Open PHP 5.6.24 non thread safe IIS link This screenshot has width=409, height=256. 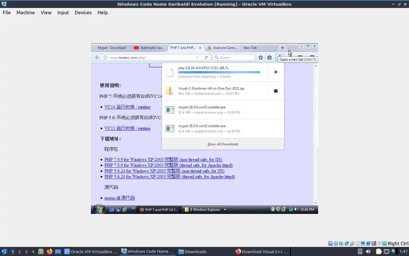pos(164,171)
